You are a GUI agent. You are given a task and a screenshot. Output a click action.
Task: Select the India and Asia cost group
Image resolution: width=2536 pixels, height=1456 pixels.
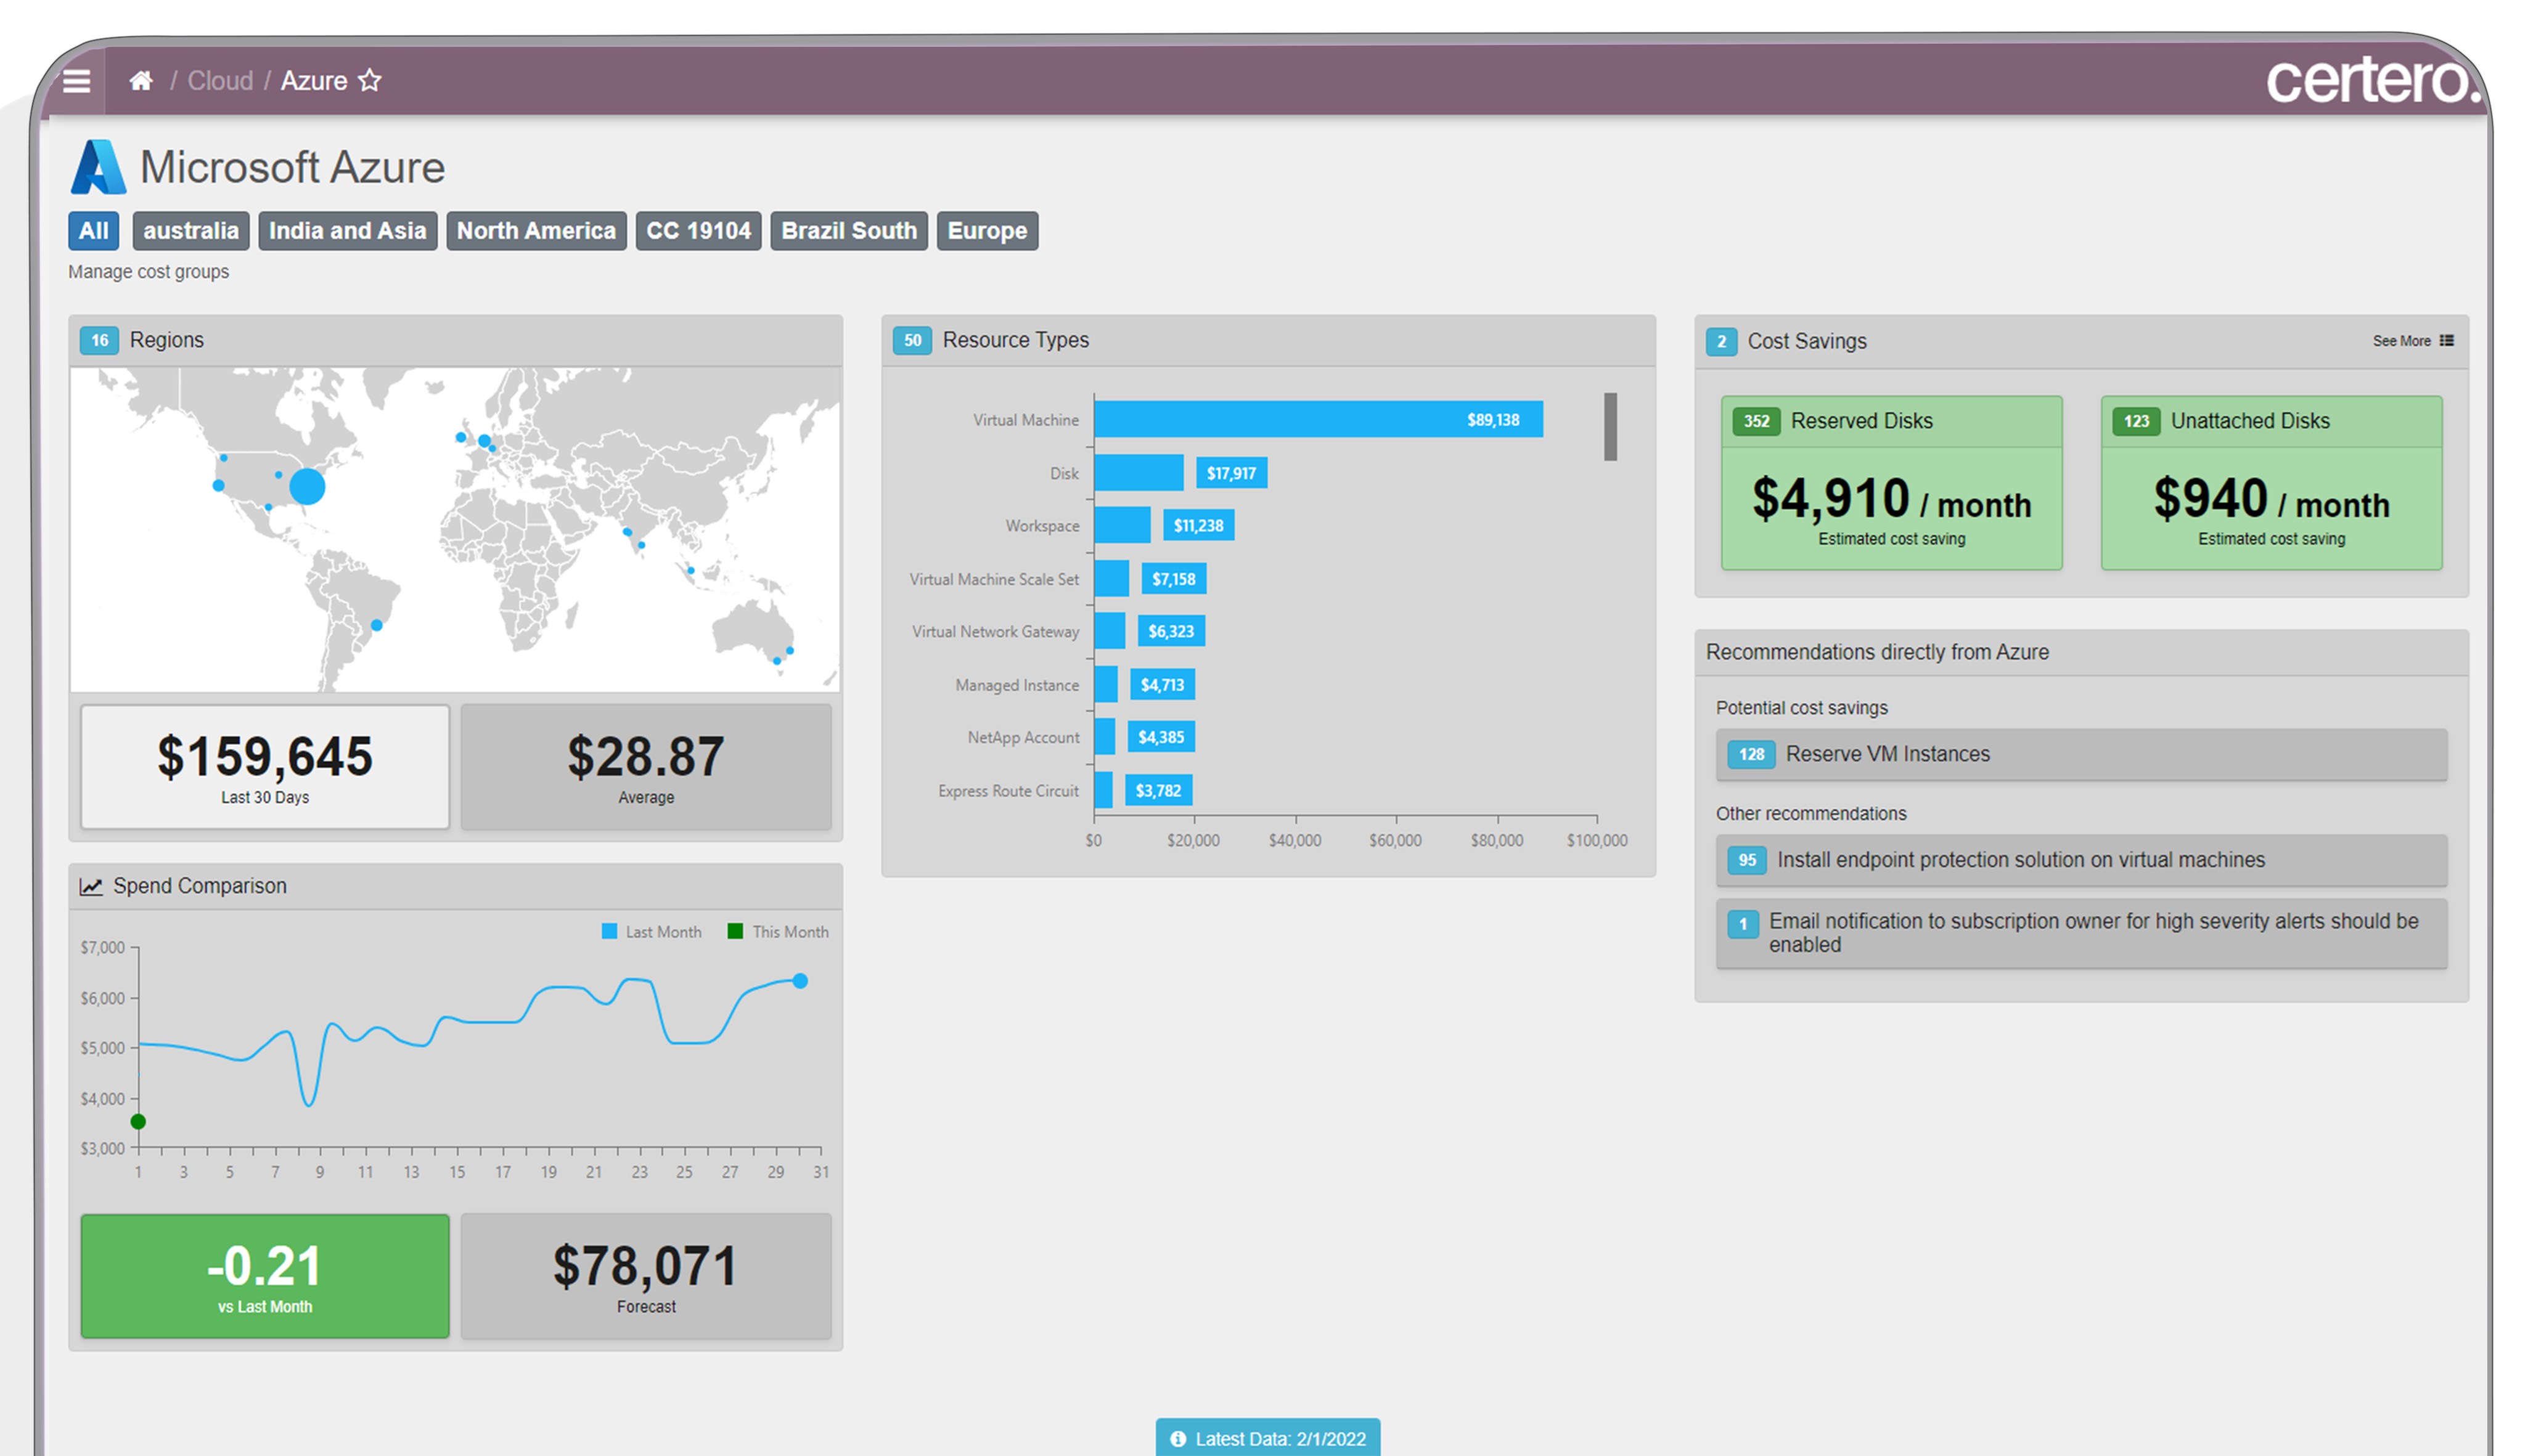pos(348,231)
